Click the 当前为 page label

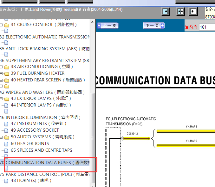coord(191,27)
